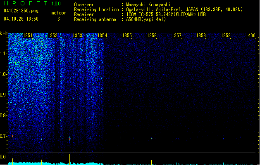
Task: Click the yellow level spike below 1356
Action: 151,162
